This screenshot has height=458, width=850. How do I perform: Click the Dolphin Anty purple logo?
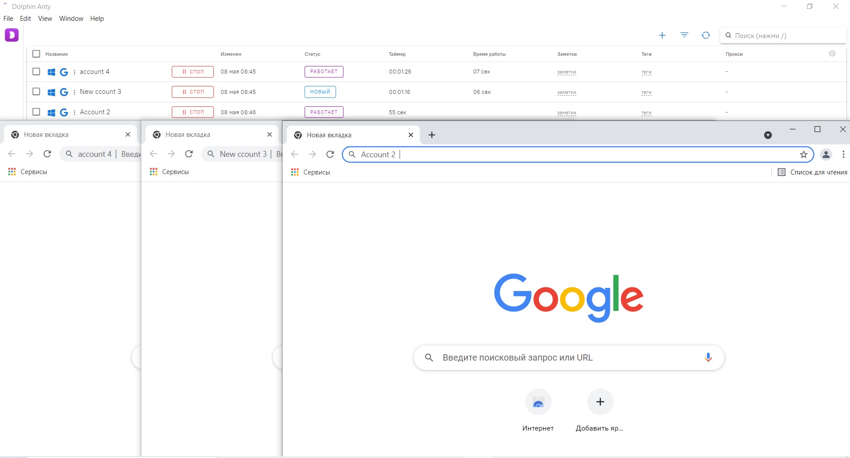[x=12, y=35]
